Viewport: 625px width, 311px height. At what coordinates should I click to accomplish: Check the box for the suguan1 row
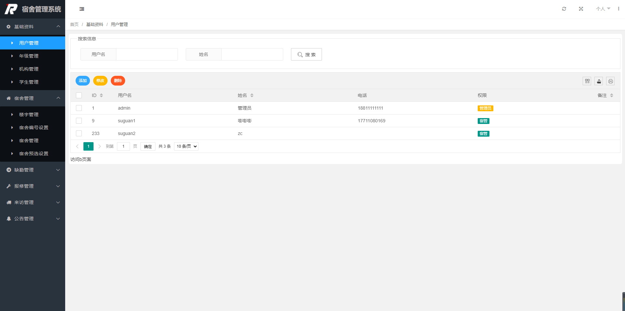pos(79,121)
